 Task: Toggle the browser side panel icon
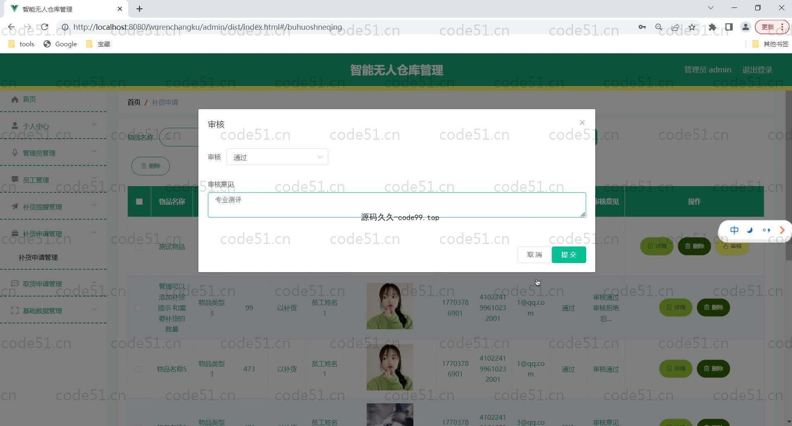(x=729, y=27)
